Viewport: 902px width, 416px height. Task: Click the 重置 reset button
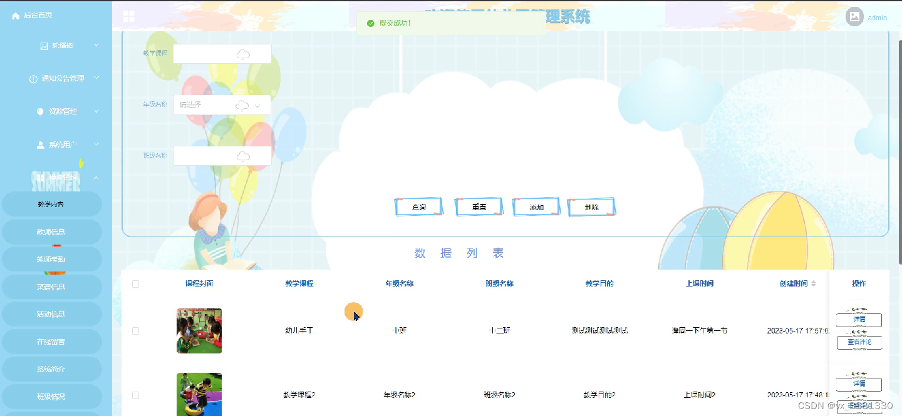479,207
